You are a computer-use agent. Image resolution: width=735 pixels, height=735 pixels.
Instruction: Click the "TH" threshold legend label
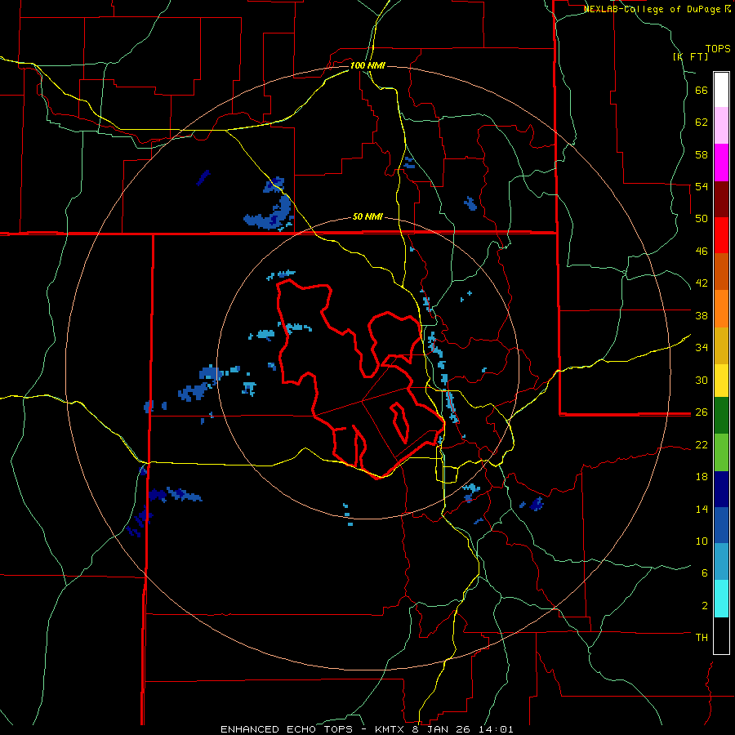702,638
